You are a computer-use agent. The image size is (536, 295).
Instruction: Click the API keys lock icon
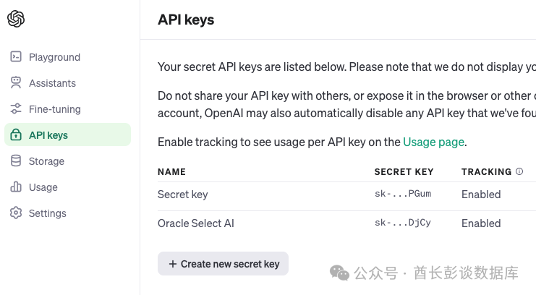click(16, 135)
